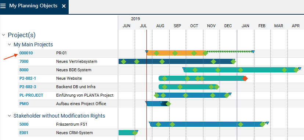Screen dimensions: 304x140
Task: Select the Neues CRM-System row text
Action: click(75, 133)
